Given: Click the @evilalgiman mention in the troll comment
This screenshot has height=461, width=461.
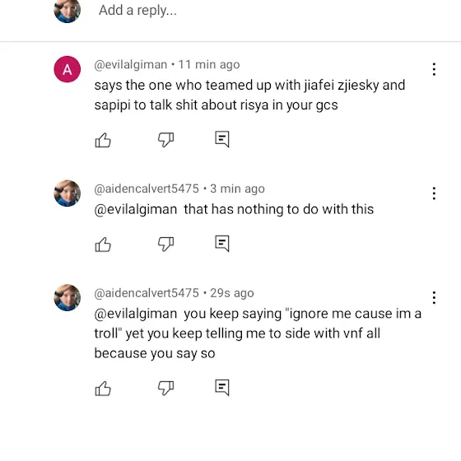Looking at the screenshot, I should click(x=136, y=314).
